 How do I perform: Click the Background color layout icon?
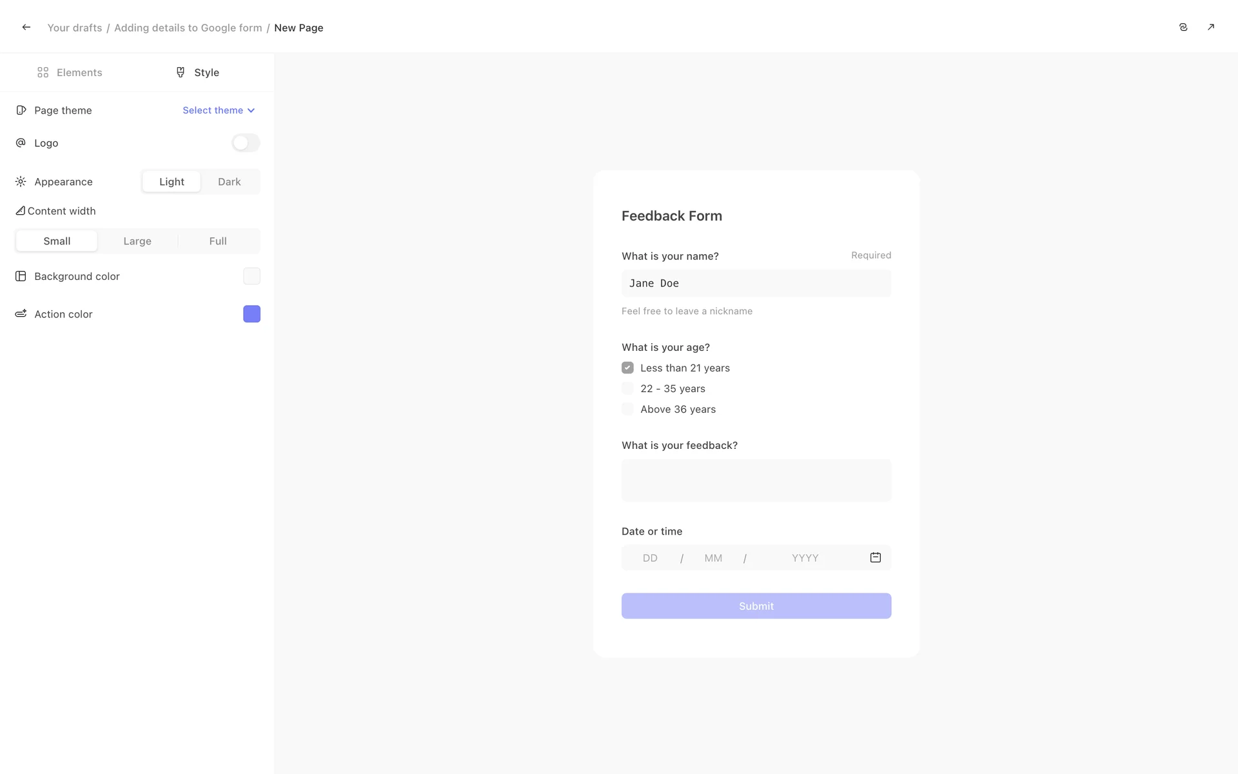point(21,276)
